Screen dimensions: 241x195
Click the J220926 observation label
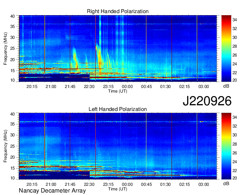(207, 101)
